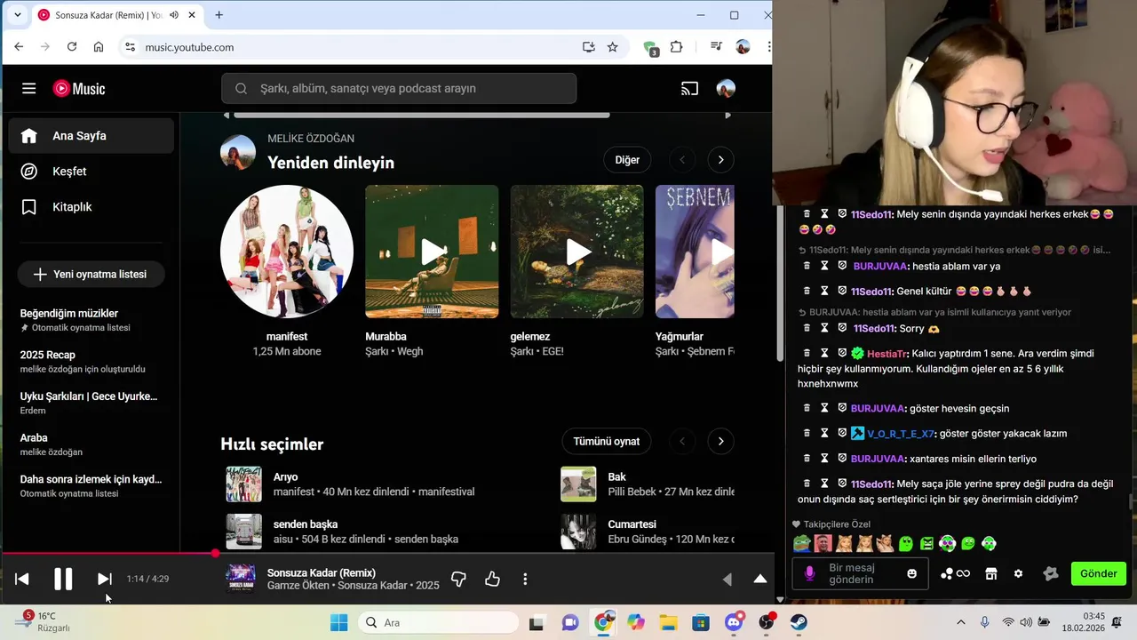This screenshot has width=1137, height=640.
Task: Open Beğendiğim müzikler playlist
Action: coord(91,320)
